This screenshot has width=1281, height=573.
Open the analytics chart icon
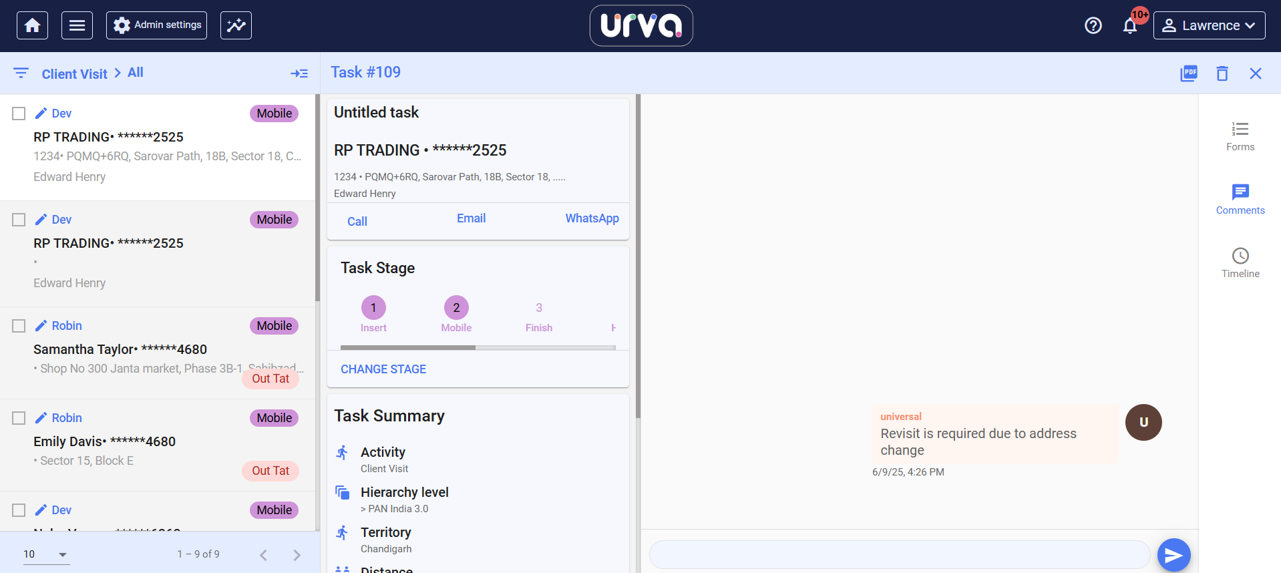[236, 25]
